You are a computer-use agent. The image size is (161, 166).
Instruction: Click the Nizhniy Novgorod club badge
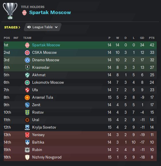point(27,157)
